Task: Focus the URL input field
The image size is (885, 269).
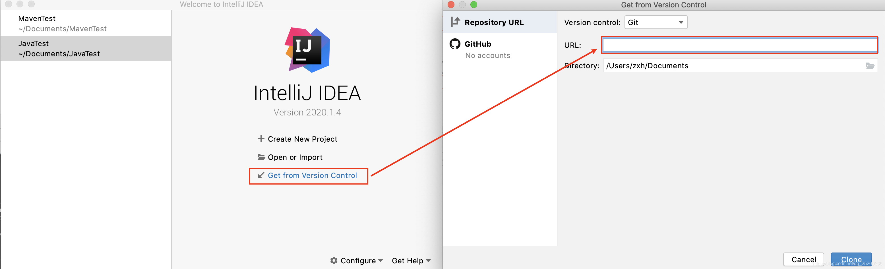Action: [740, 45]
